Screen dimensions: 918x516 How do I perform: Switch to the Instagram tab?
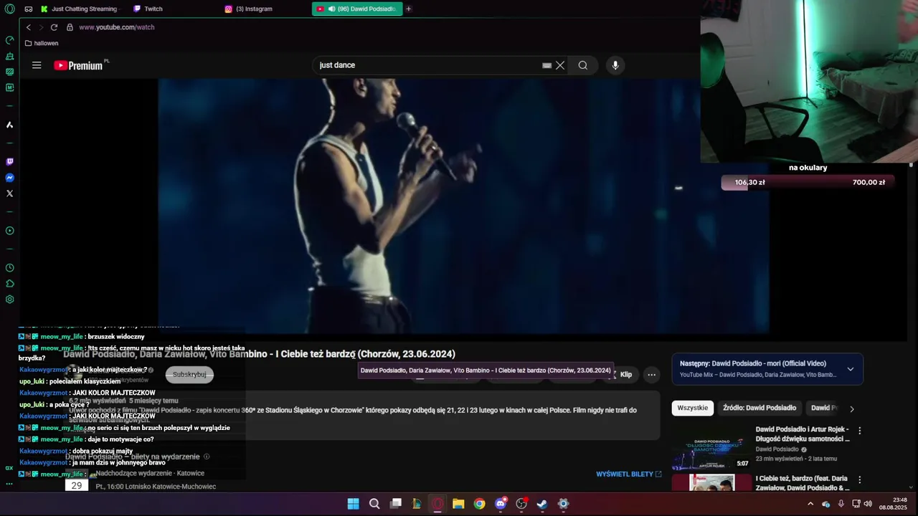[265, 9]
